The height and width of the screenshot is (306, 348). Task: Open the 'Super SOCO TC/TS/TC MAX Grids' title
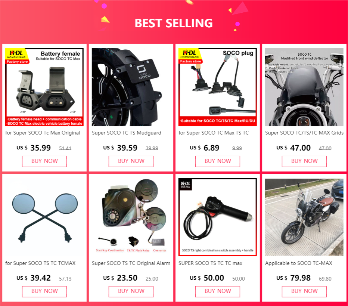[304, 133]
